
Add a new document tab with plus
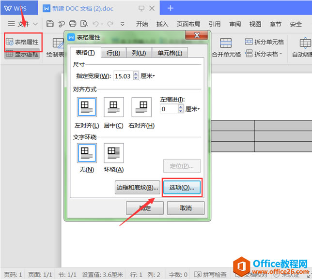(x=171, y=8)
